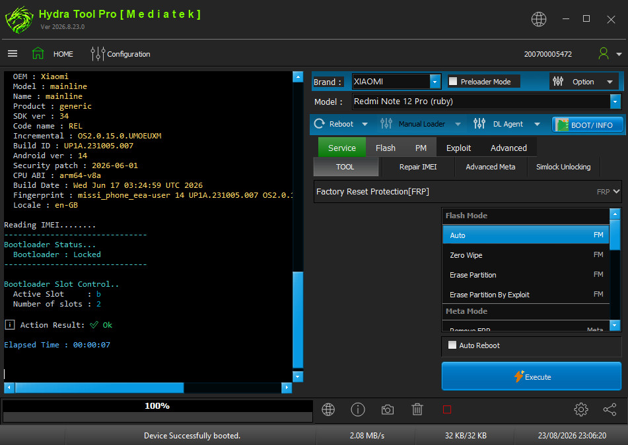
Task: Toggle Preloader Mode checkbox
Action: (x=453, y=81)
